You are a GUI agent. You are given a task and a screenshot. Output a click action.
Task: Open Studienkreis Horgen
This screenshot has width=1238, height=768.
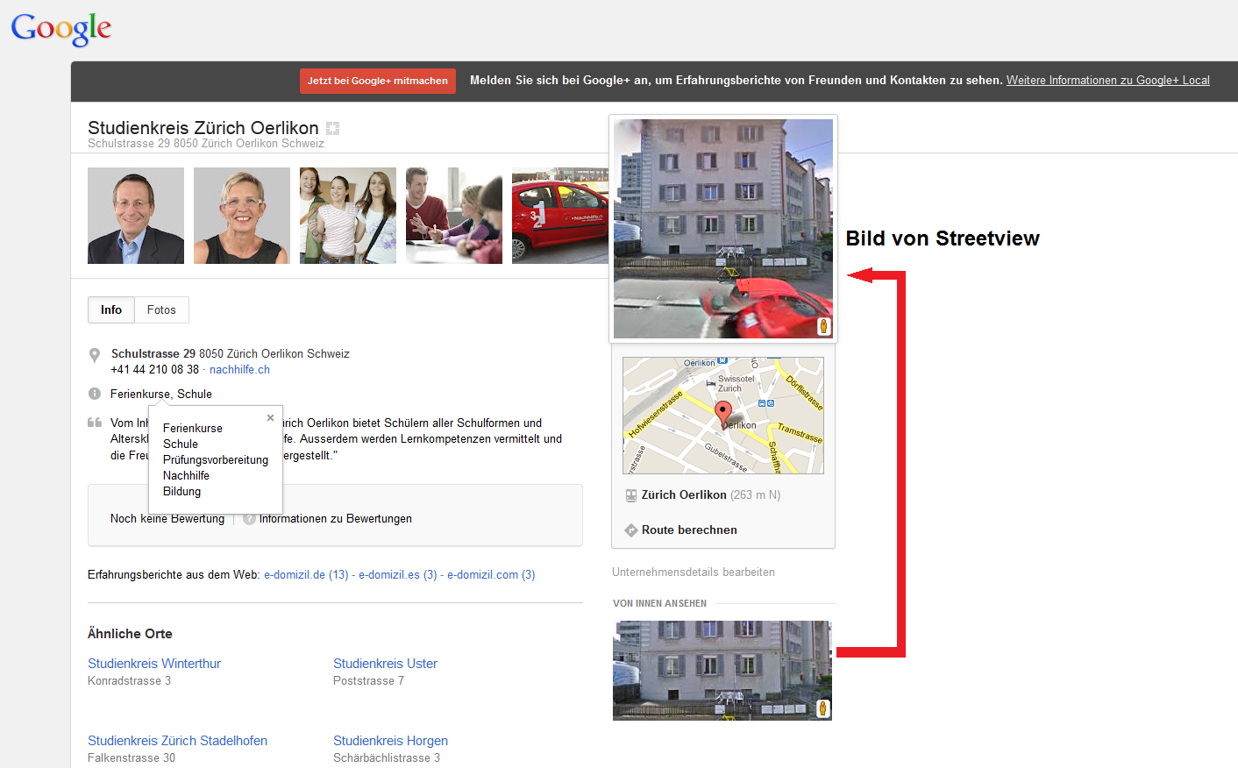tap(390, 741)
